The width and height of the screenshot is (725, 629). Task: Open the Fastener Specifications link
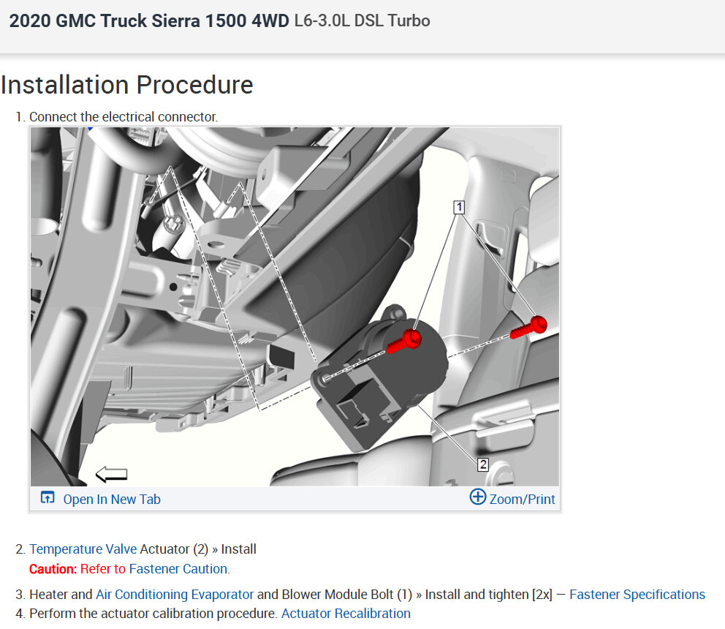(637, 595)
